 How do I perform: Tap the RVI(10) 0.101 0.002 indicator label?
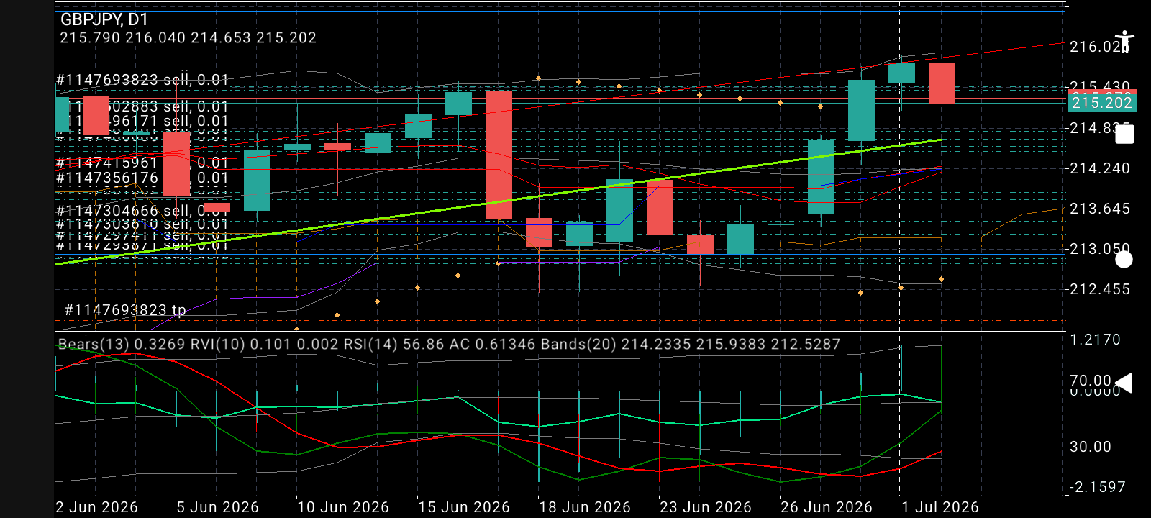(x=265, y=345)
